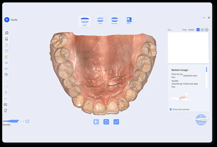
Task: Open the Guide plus button
Action: coord(7,20)
